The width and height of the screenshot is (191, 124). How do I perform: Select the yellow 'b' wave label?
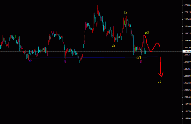pyautogui.click(x=126, y=12)
